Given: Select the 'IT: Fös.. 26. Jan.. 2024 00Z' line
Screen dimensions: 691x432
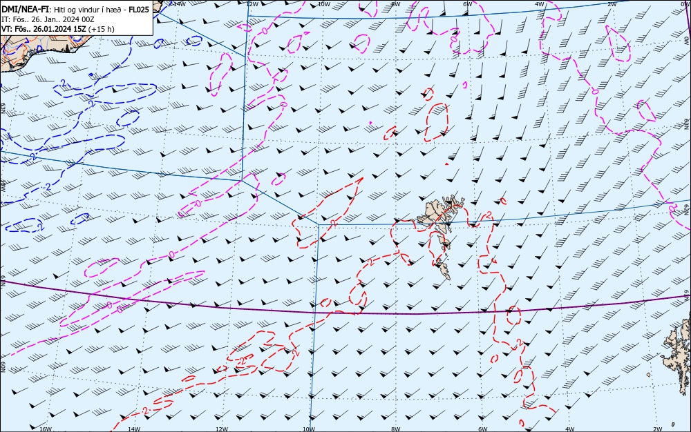Looking at the screenshot, I should (x=48, y=19).
